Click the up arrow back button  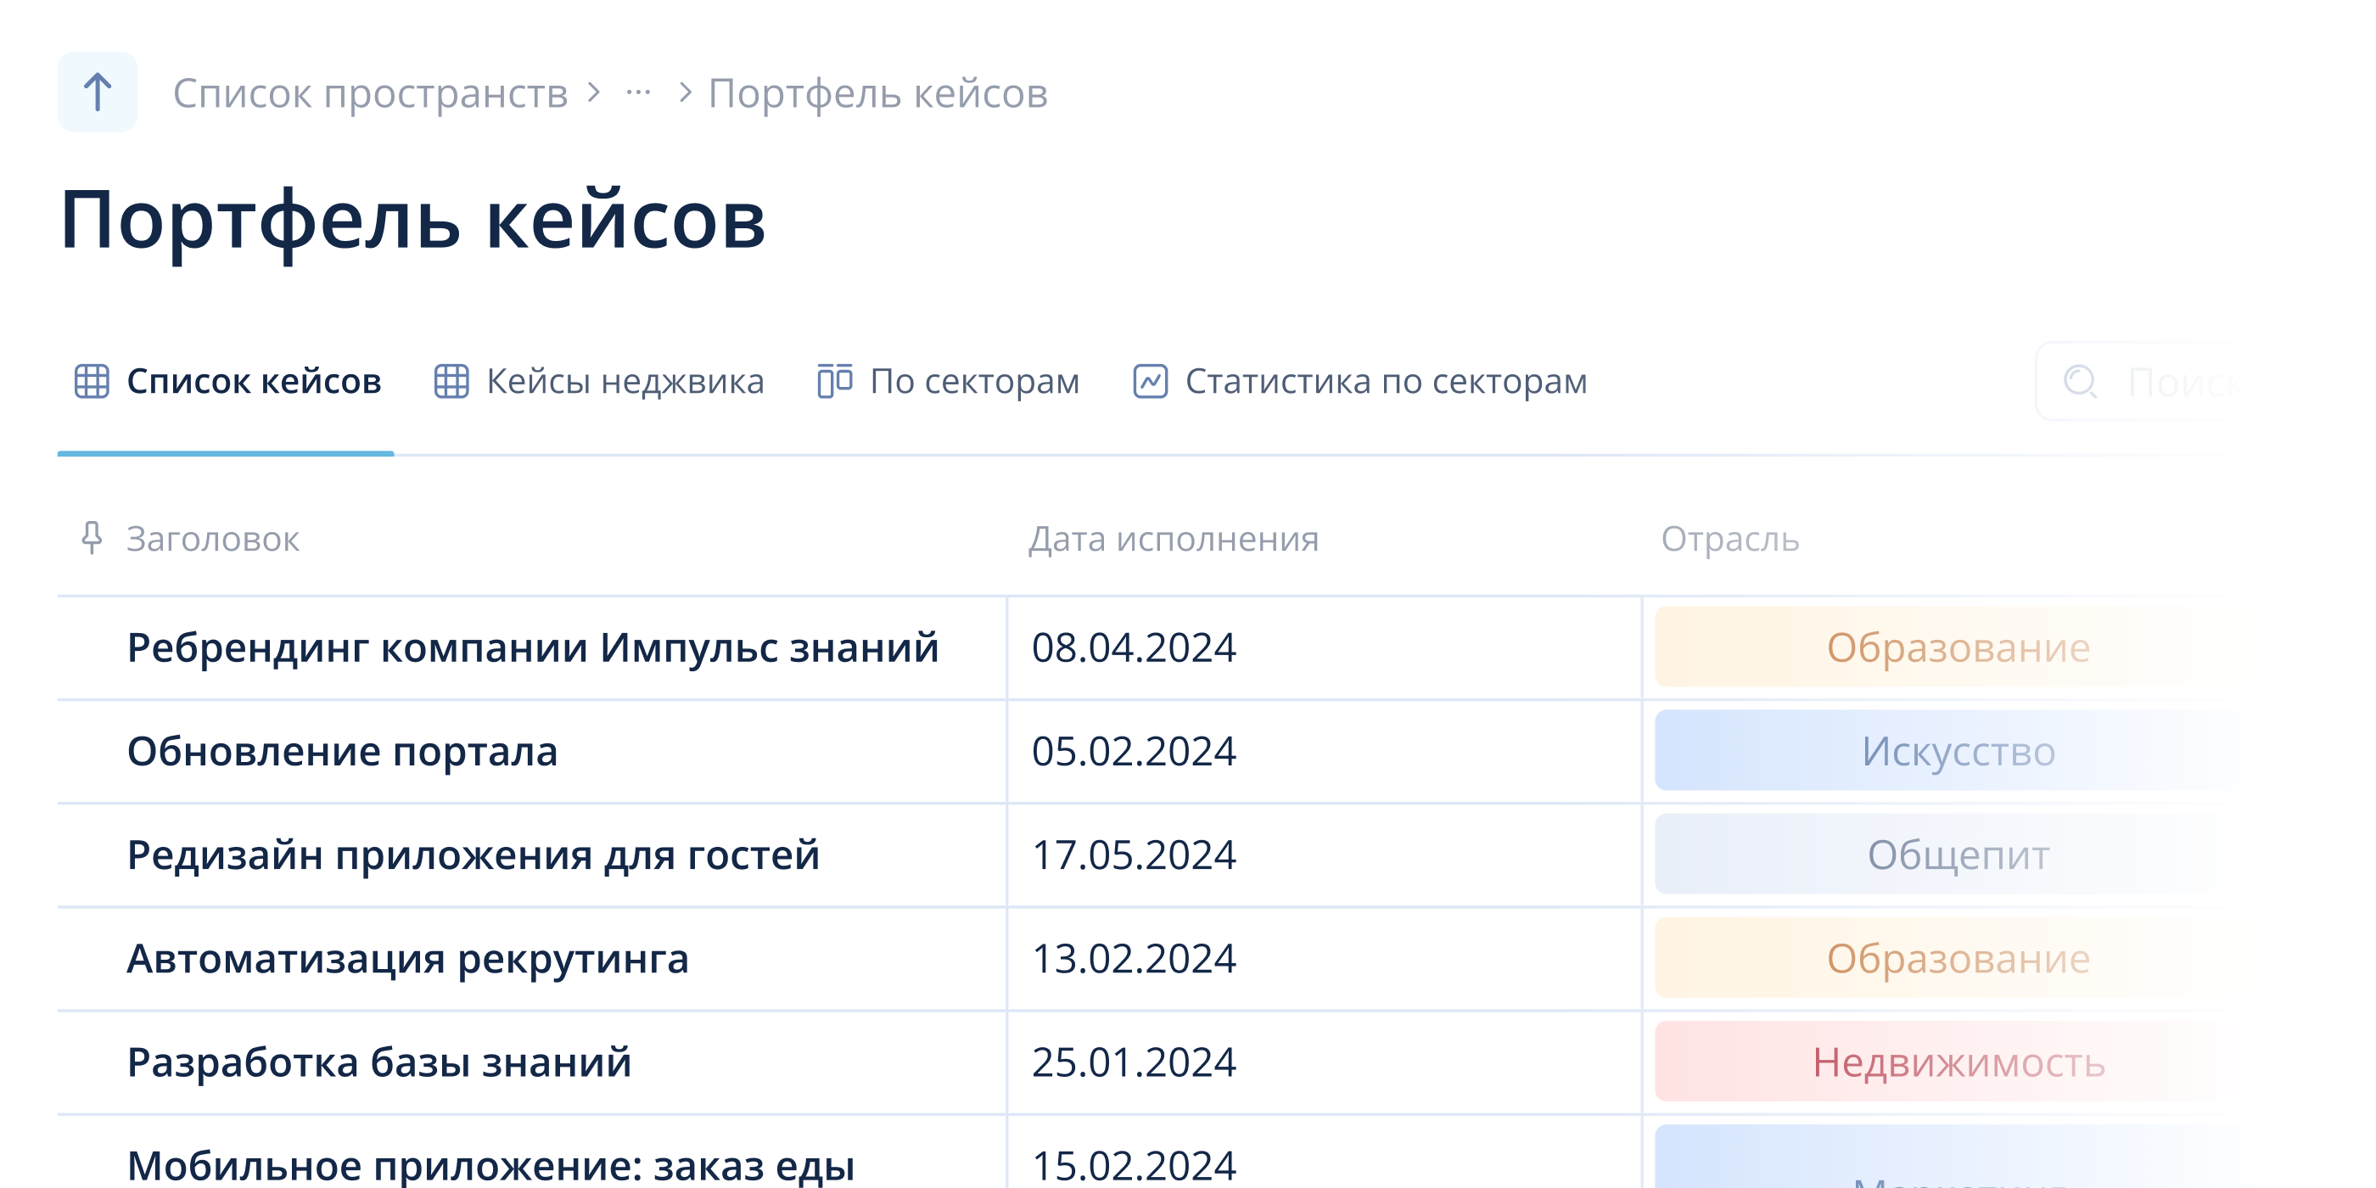[97, 92]
